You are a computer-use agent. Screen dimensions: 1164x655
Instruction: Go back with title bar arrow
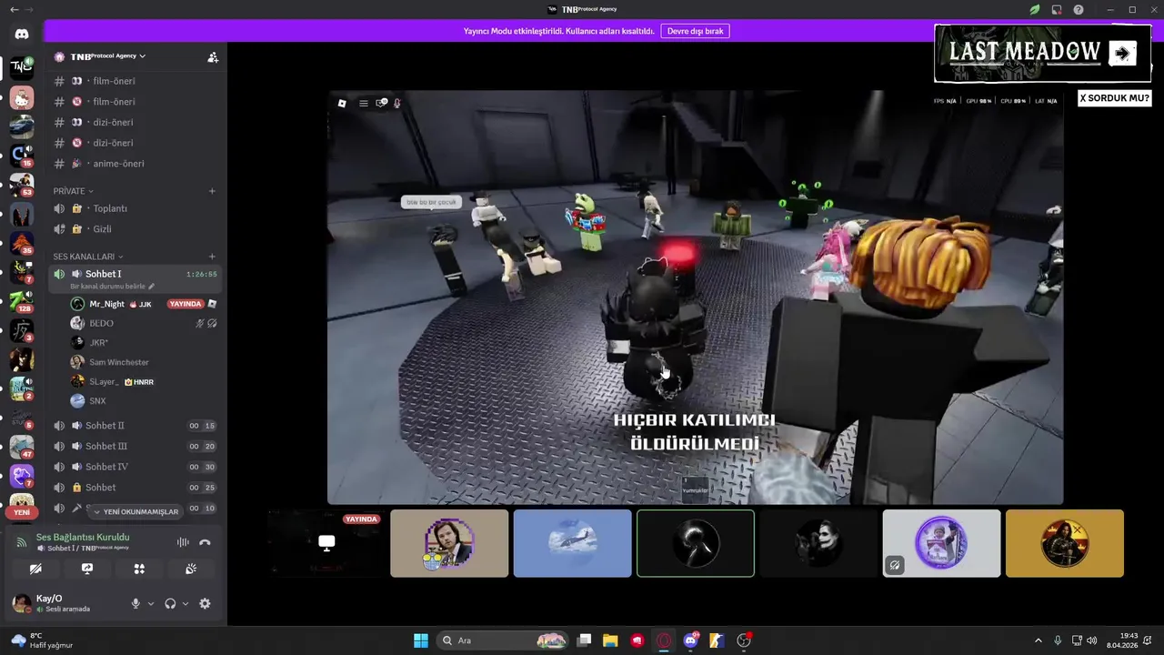(x=14, y=9)
